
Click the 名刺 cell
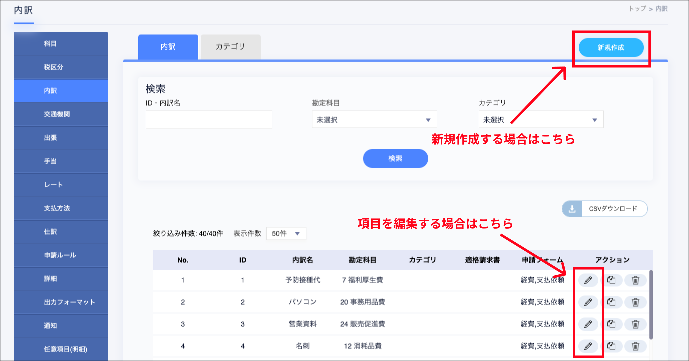pos(303,346)
